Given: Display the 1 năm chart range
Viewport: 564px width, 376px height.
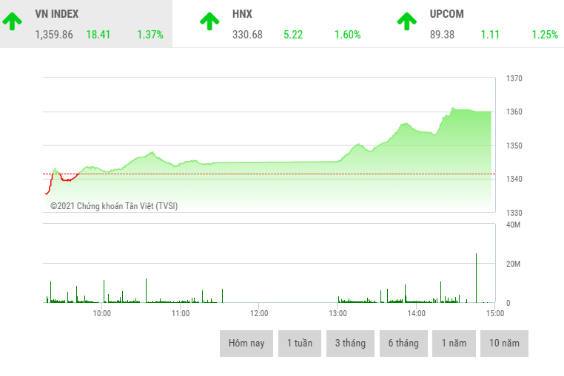Looking at the screenshot, I should 454,343.
